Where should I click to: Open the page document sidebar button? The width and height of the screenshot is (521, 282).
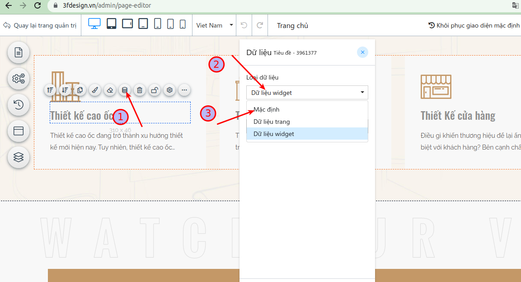pyautogui.click(x=19, y=52)
